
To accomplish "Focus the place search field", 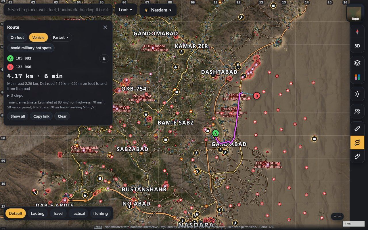I will [58, 10].
